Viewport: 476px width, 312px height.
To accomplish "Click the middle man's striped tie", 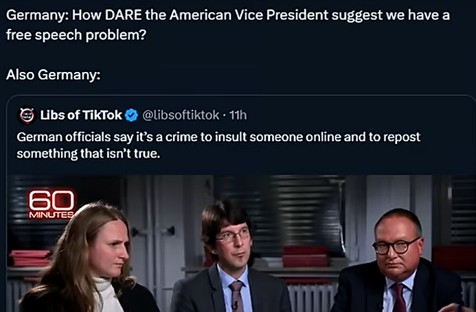I will [236, 296].
